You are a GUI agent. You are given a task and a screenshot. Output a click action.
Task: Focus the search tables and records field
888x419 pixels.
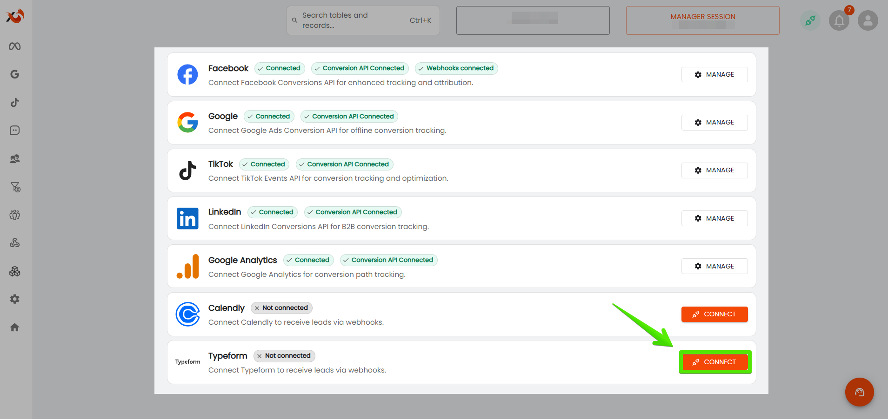[x=354, y=20]
